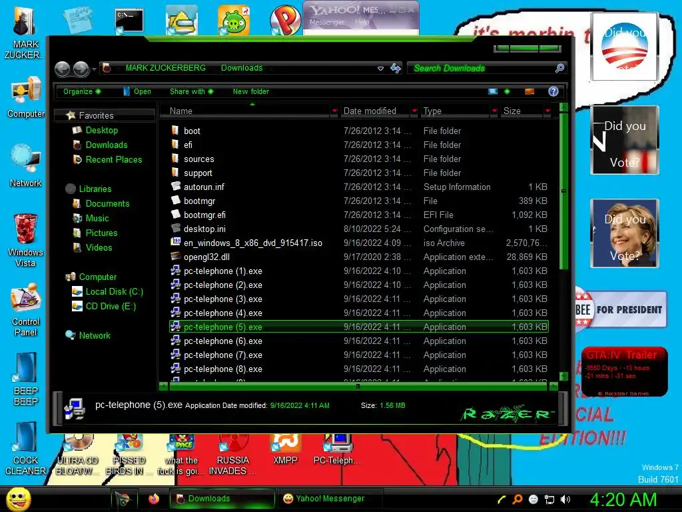Select pc-telephone (8).exe icon
The image size is (682, 512).
[x=176, y=368]
